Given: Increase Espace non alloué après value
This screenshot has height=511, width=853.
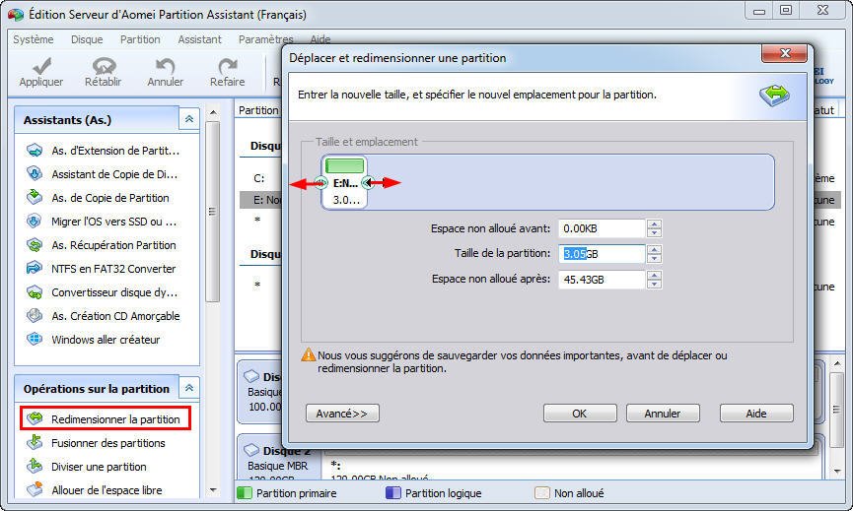Looking at the screenshot, I should tap(655, 275).
